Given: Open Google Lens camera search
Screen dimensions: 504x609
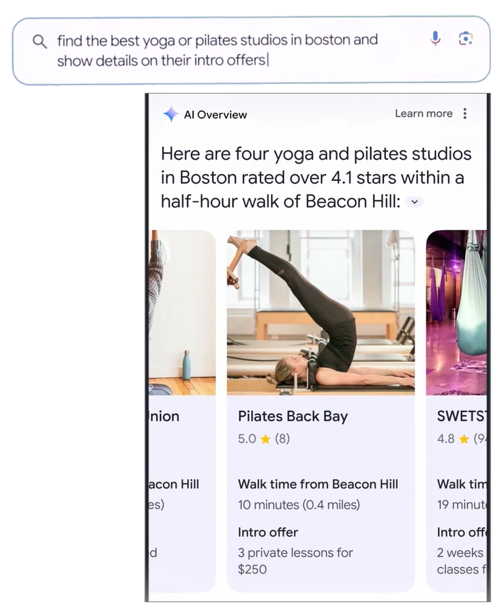Looking at the screenshot, I should point(465,38).
